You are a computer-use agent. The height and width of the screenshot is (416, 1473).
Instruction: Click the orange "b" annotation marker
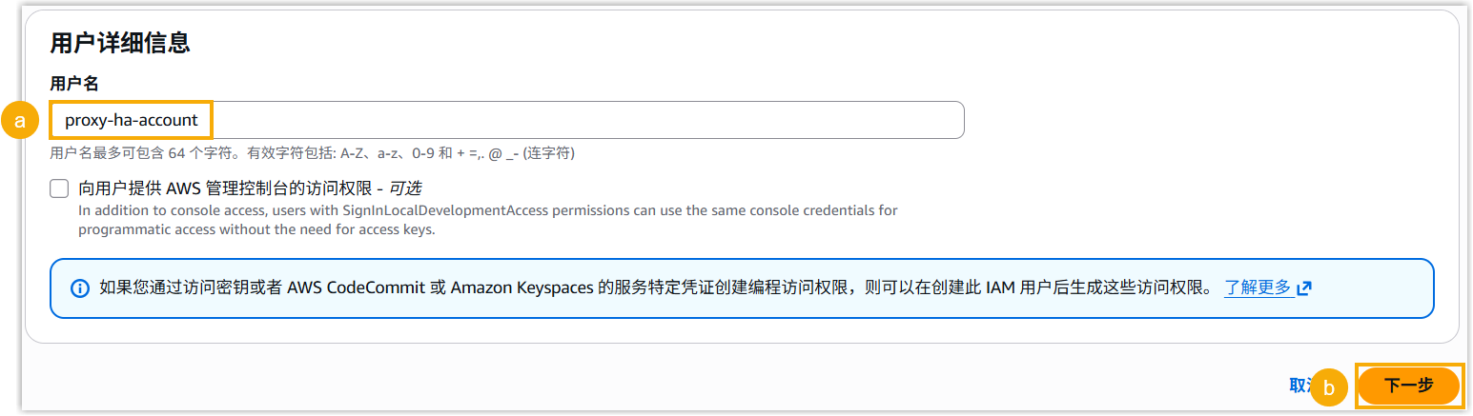[1329, 387]
